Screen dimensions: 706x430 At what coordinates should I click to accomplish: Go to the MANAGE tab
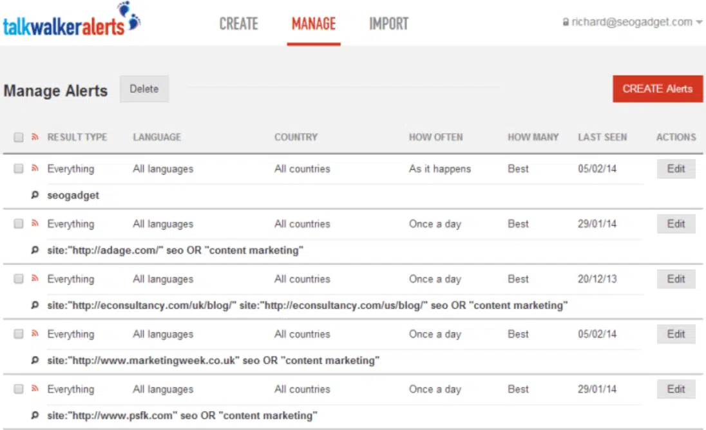[x=313, y=24]
